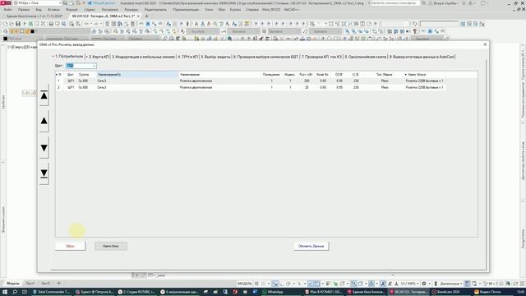Open the Щит dropdown in dialog
Image resolution: width=526 pixels, height=296 pixels.
tap(81, 66)
